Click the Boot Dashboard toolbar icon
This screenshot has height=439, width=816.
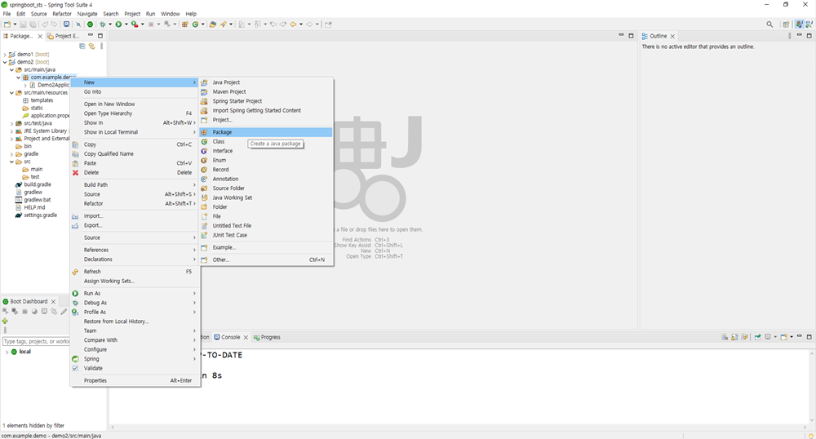click(x=90, y=24)
